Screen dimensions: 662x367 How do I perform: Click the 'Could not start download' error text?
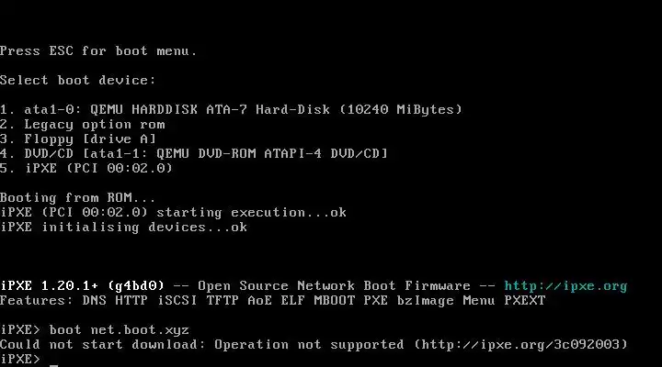click(103, 345)
